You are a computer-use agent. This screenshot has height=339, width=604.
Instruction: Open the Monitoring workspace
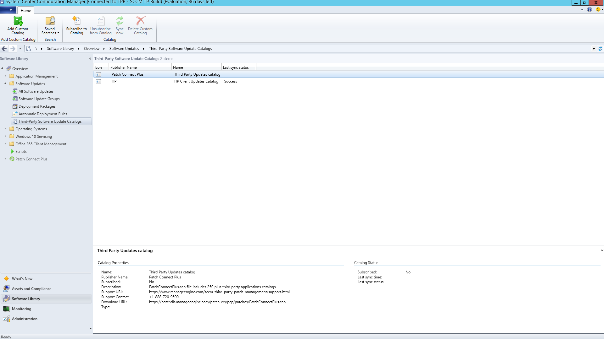21,309
